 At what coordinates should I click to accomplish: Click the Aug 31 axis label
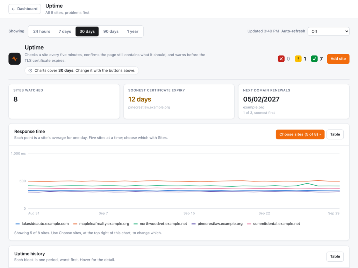click(34, 213)
